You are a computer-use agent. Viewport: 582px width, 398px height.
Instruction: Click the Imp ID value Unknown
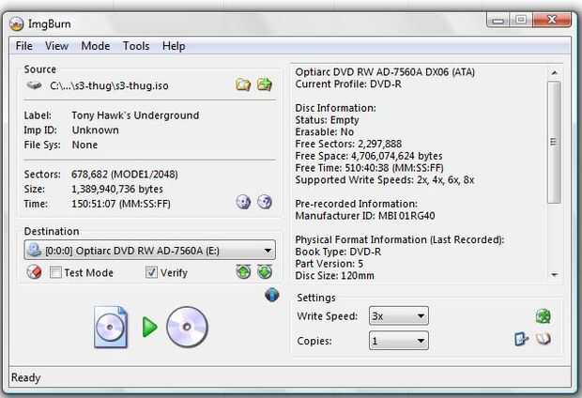point(96,130)
